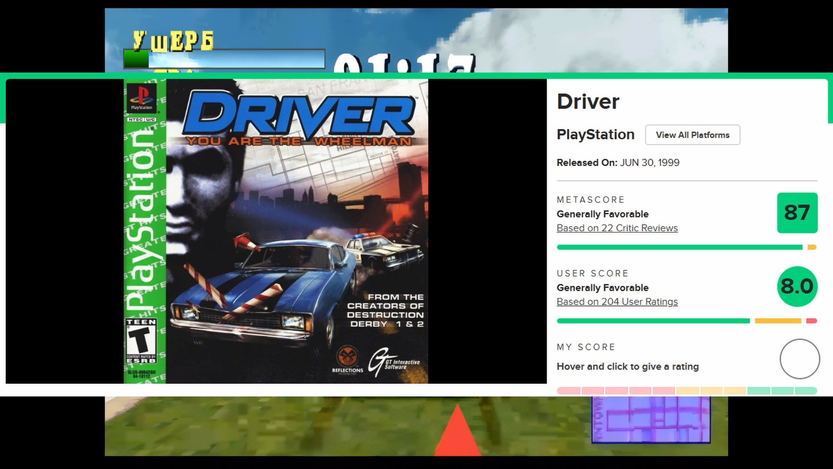Click the PlayStation logo on the cover spine
Viewport: 833px width, 469px height.
coord(141,98)
